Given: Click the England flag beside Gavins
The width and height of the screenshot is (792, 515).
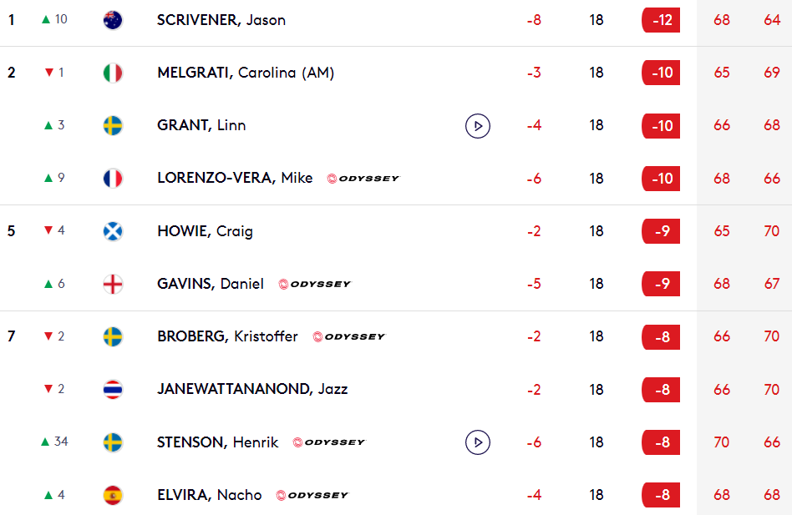Looking at the screenshot, I should [113, 284].
